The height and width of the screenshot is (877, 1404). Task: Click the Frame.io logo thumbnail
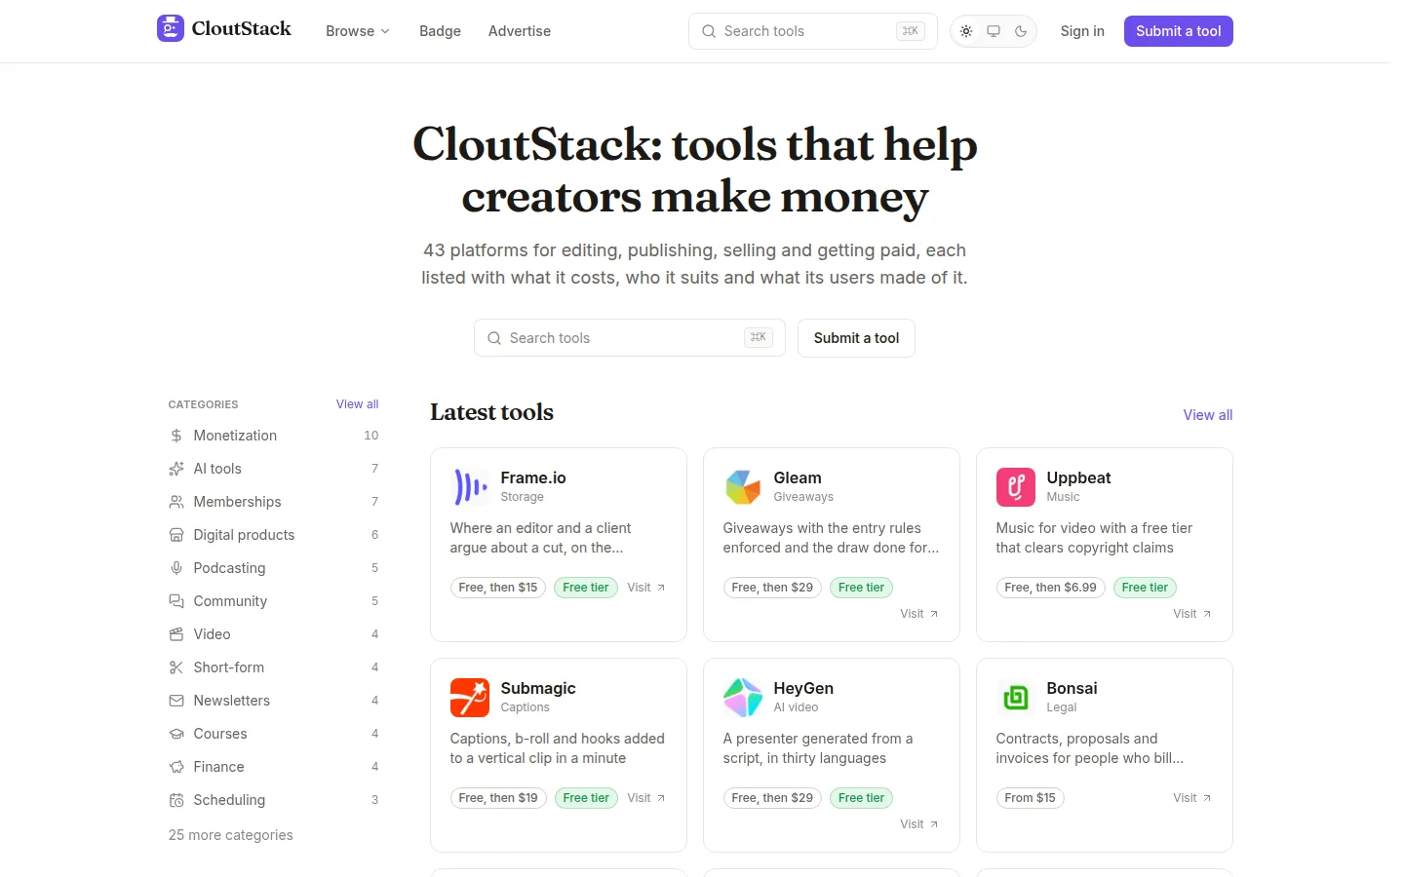tap(470, 487)
